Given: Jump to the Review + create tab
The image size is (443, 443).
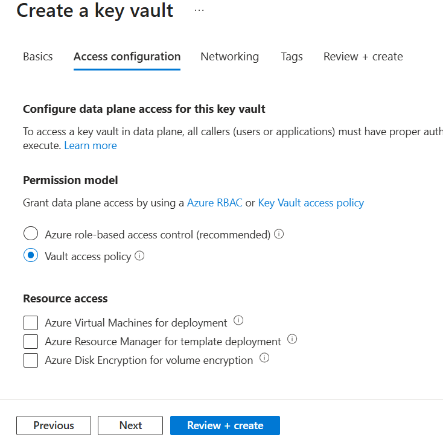Looking at the screenshot, I should tap(363, 57).
